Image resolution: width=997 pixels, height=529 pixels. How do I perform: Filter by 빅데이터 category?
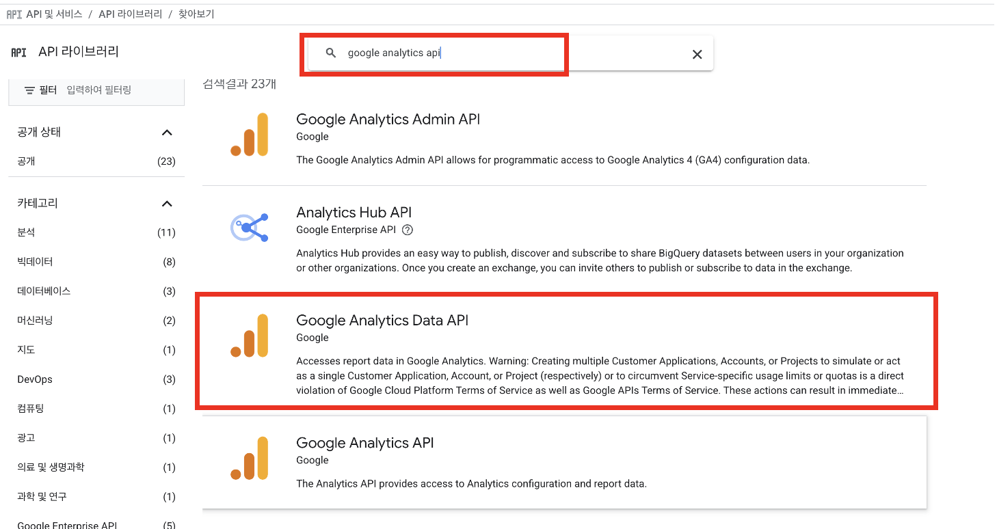96,262
